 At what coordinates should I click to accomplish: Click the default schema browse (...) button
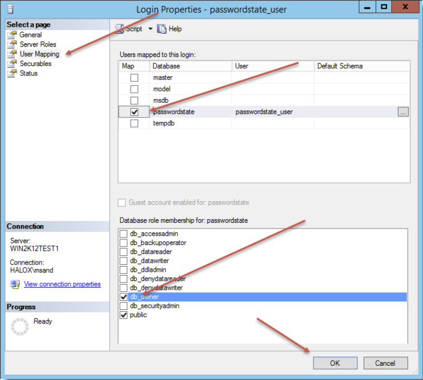tap(403, 112)
